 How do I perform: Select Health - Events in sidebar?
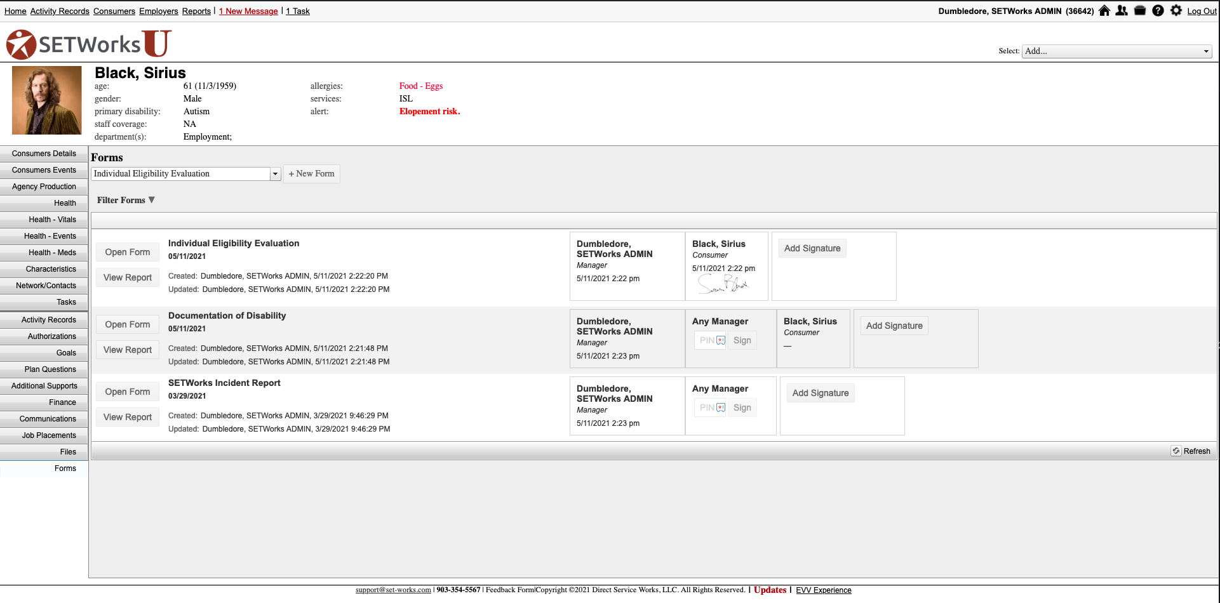(x=44, y=236)
